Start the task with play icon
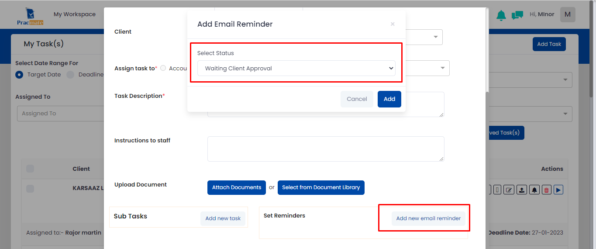Screen dimensions: 596x249 [559, 190]
